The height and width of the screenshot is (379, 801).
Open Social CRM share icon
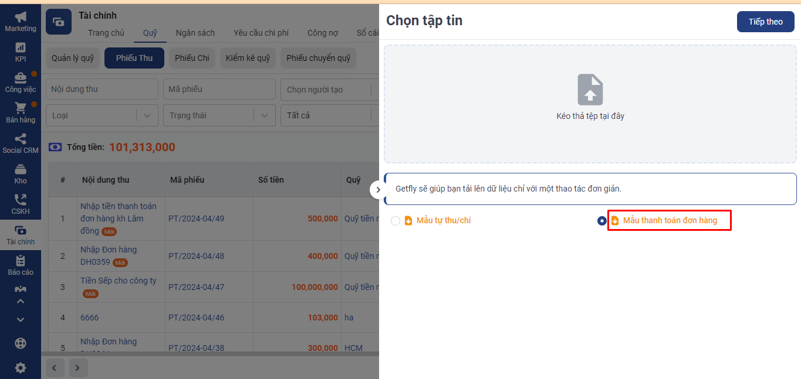click(21, 139)
